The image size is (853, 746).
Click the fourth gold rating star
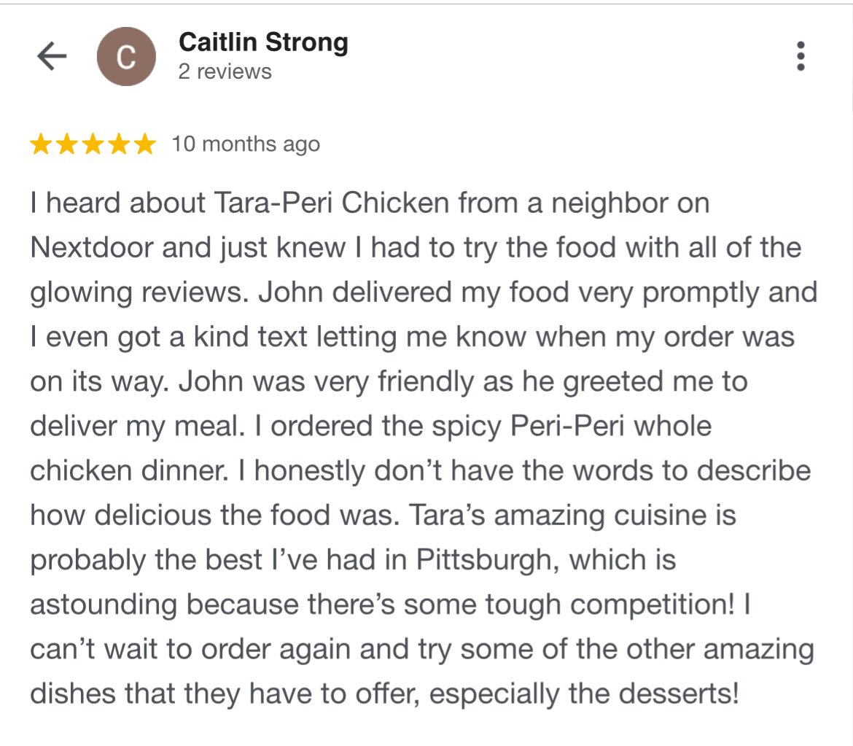[118, 144]
